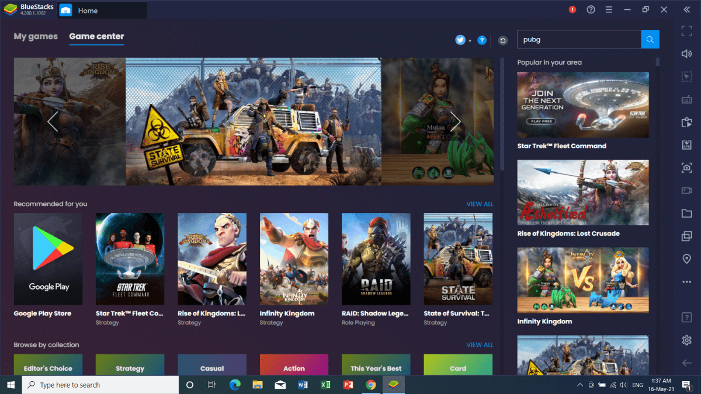Open Infinity Kingdom VS popular banner
701x394 pixels.
(583, 280)
